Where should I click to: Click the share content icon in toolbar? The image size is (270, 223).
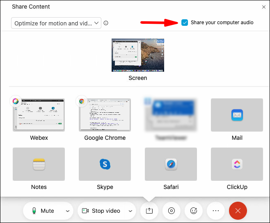pyautogui.click(x=149, y=211)
